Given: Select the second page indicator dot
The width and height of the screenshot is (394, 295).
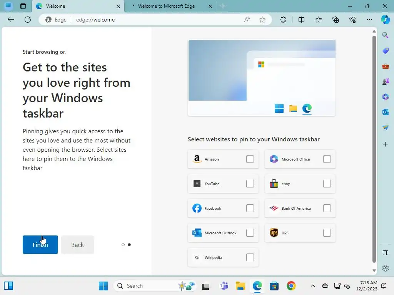Looking at the screenshot, I should pos(129,245).
